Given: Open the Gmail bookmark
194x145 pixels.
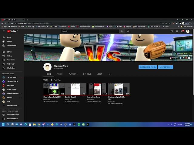Looking at the screenshot, I should pos(21,27).
